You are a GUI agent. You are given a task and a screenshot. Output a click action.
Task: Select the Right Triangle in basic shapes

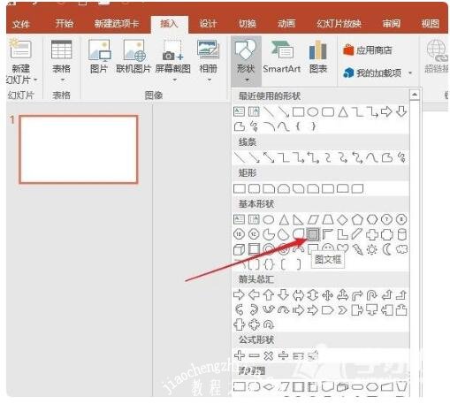[x=298, y=219]
